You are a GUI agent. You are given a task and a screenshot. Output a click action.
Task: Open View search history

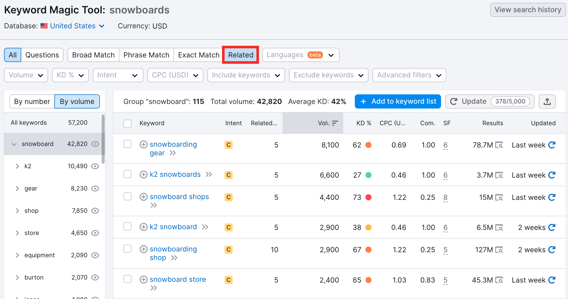[x=528, y=10]
